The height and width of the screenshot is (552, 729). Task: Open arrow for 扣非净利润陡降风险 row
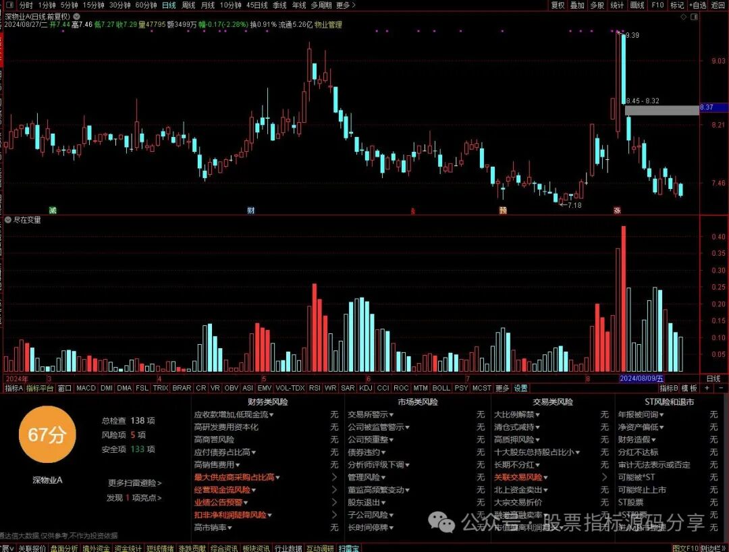(334, 515)
